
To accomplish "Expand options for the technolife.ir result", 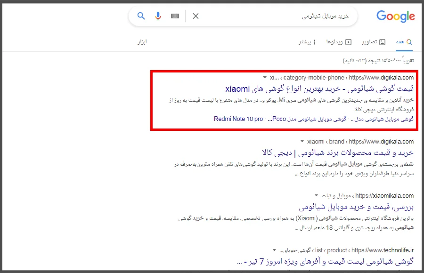I will (274, 250).
